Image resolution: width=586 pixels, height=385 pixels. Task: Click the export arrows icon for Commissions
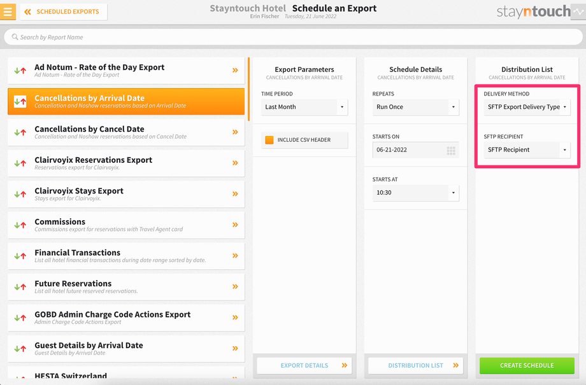[20, 225]
